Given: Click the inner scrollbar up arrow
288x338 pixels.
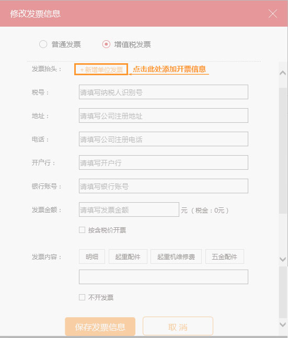Looking at the screenshot, I should tap(283, 73).
